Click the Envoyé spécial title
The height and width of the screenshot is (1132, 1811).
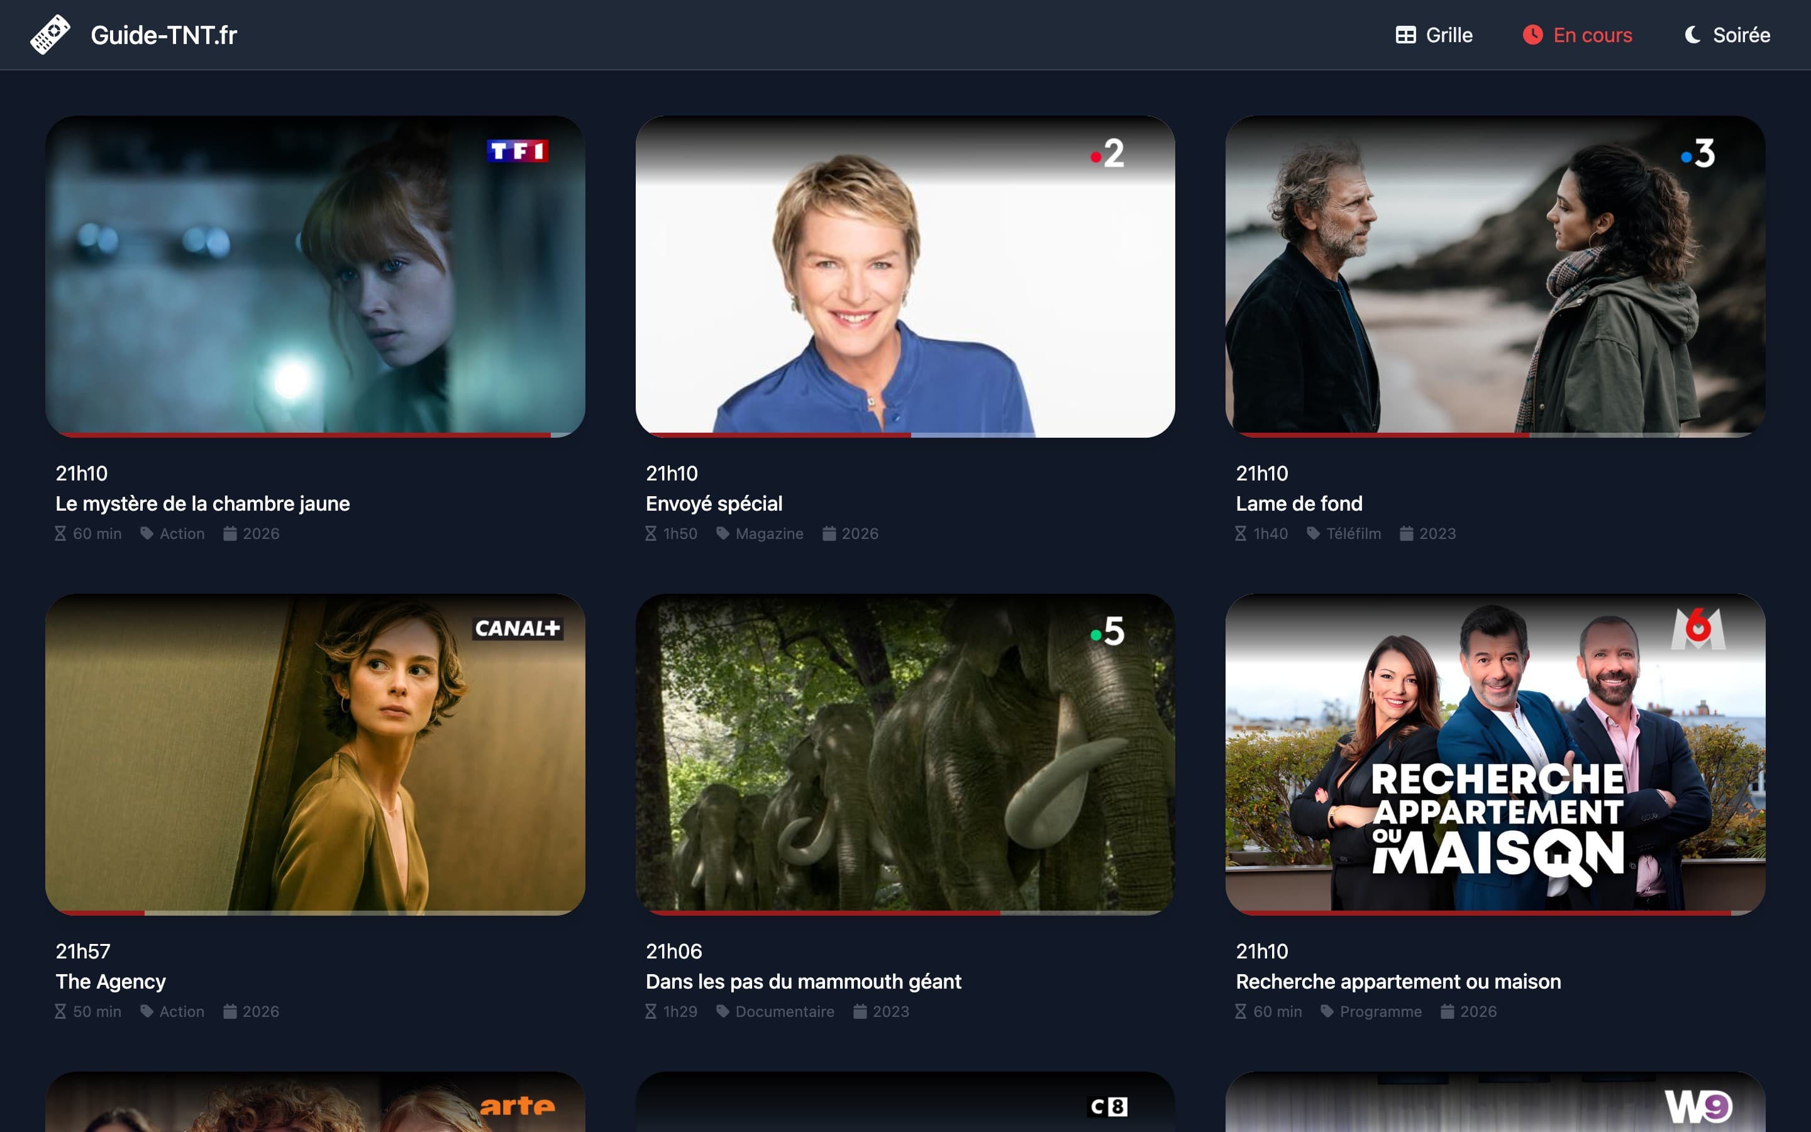[x=714, y=504]
